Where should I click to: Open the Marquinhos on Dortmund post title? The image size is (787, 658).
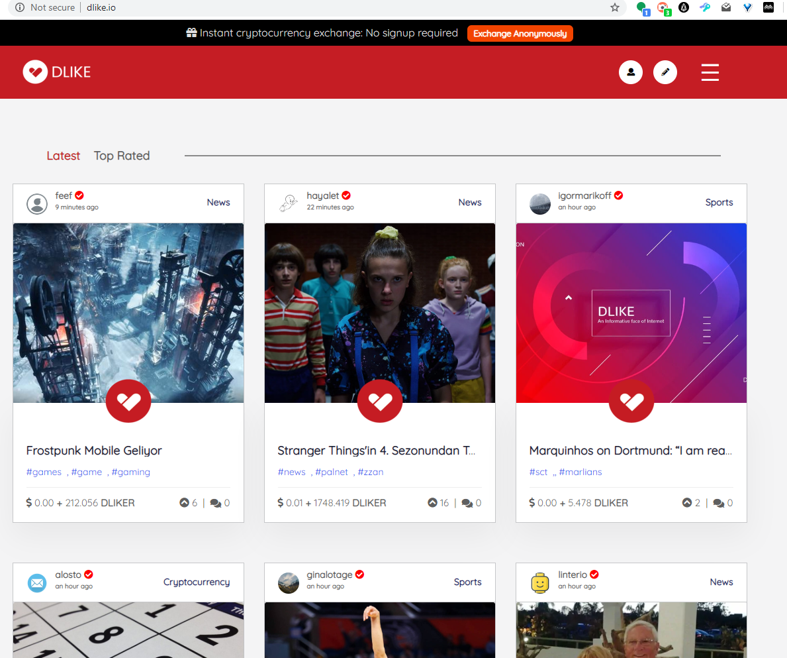[631, 451]
